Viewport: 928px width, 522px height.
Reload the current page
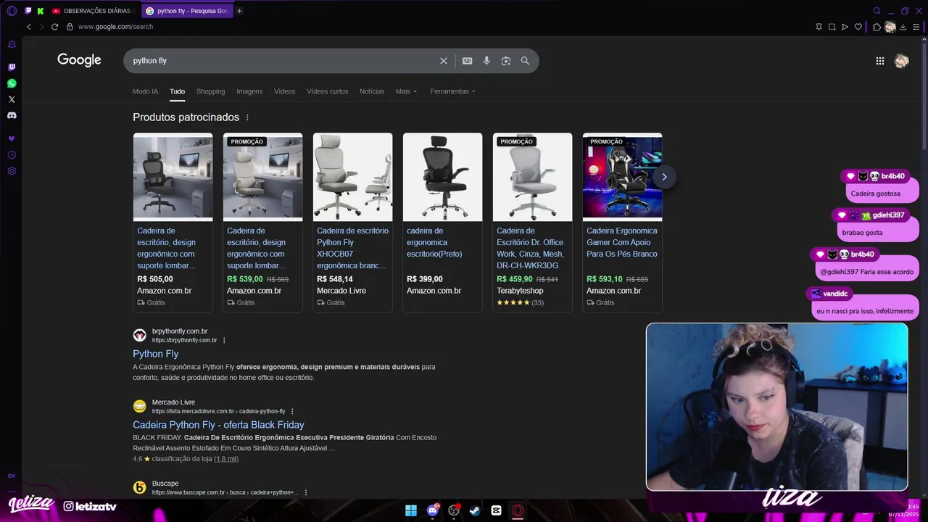pyautogui.click(x=54, y=27)
